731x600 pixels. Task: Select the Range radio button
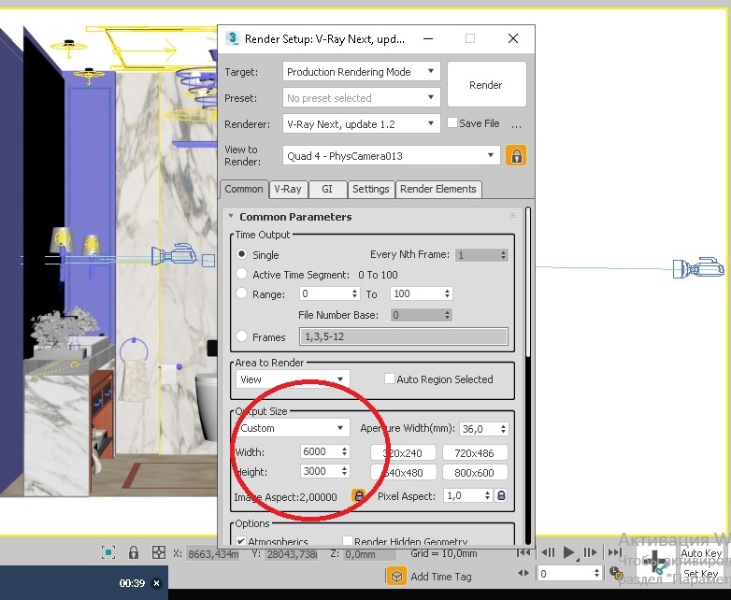click(241, 293)
